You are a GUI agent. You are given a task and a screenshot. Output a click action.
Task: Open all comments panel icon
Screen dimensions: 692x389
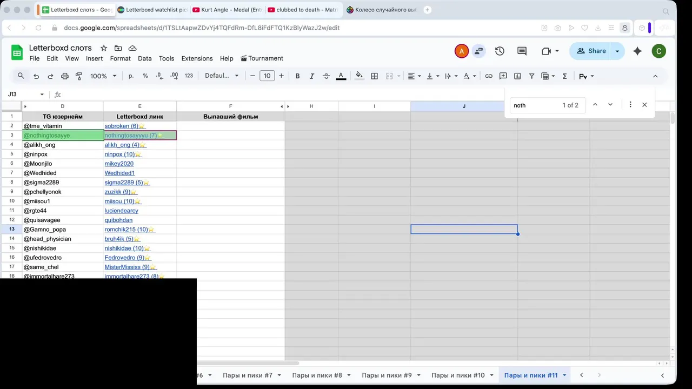coord(522,51)
